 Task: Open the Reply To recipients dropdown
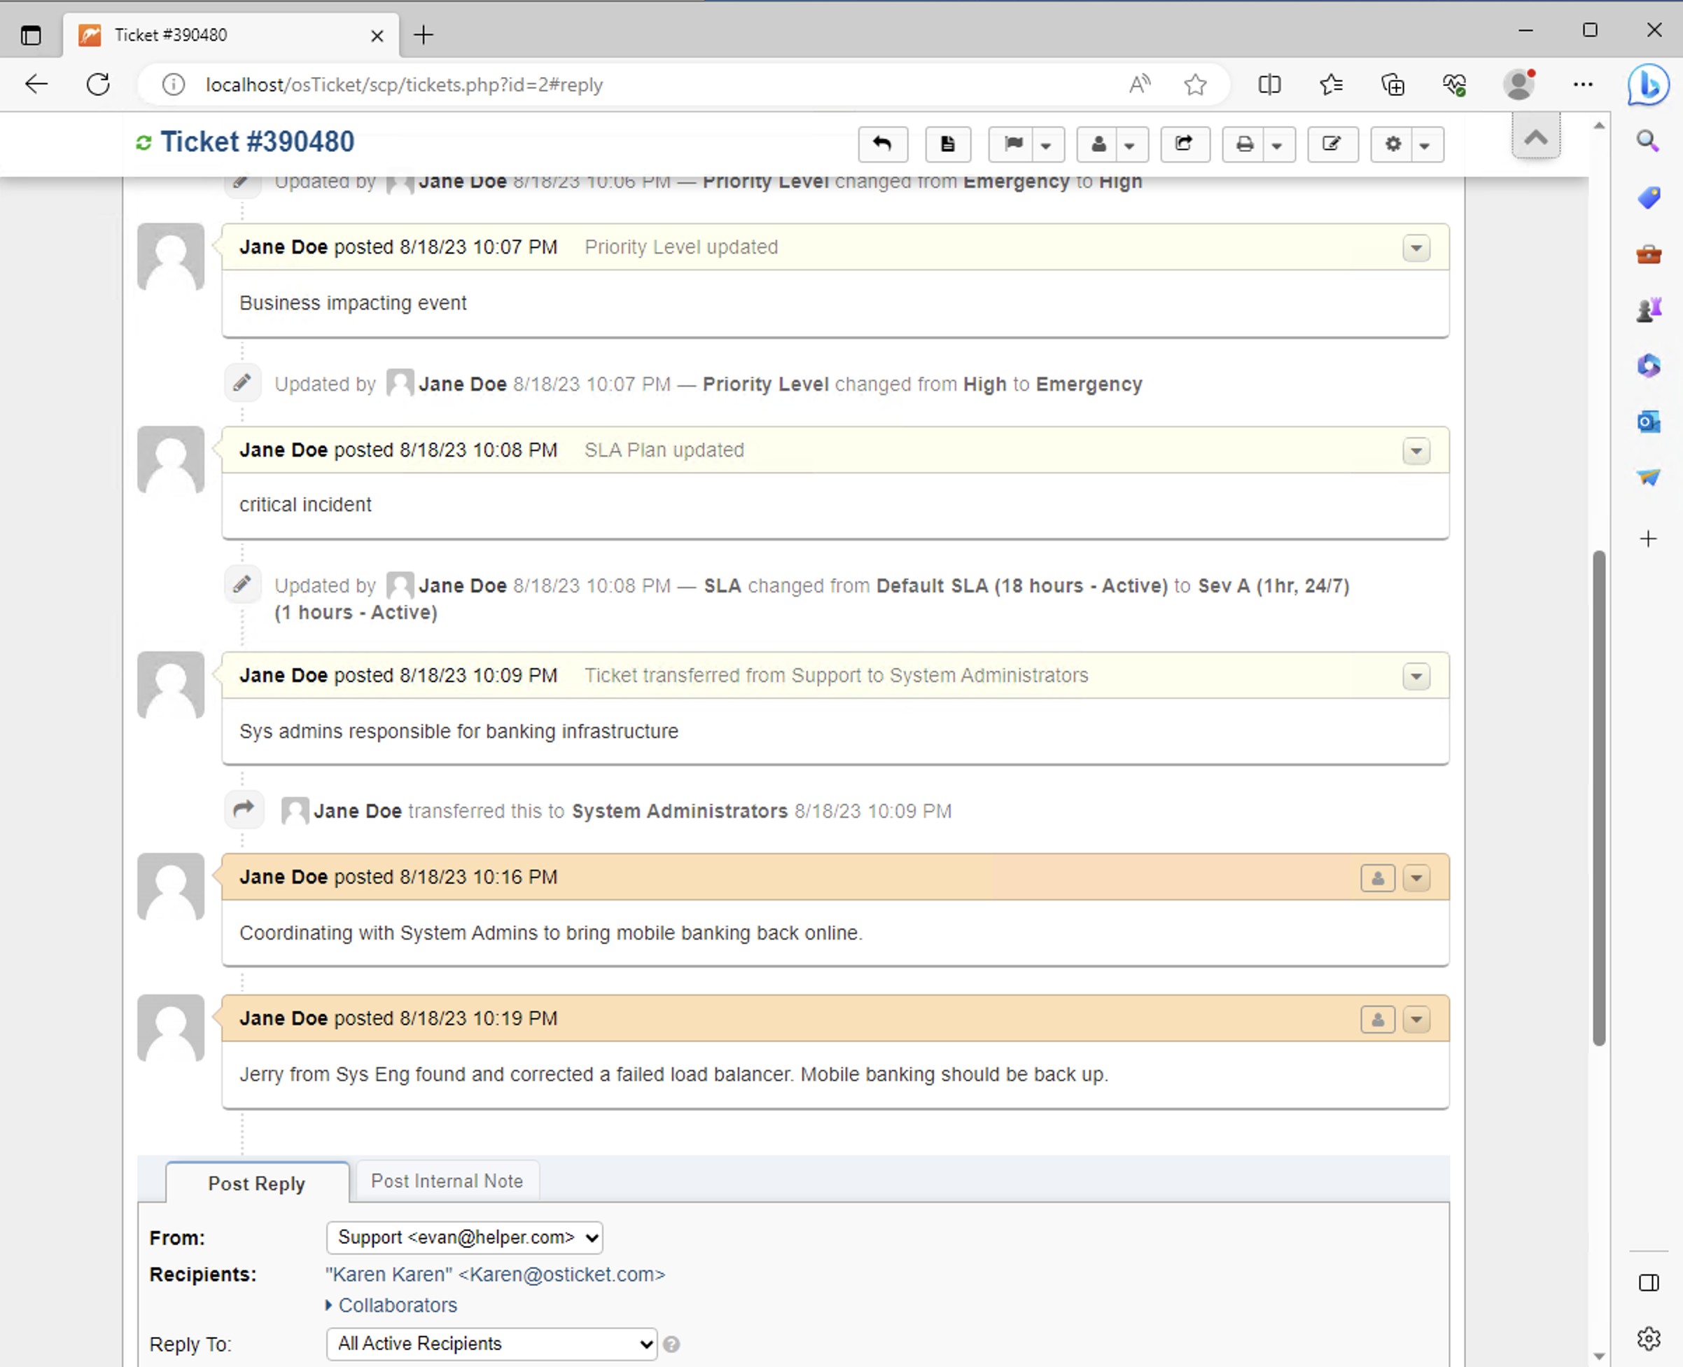(491, 1343)
